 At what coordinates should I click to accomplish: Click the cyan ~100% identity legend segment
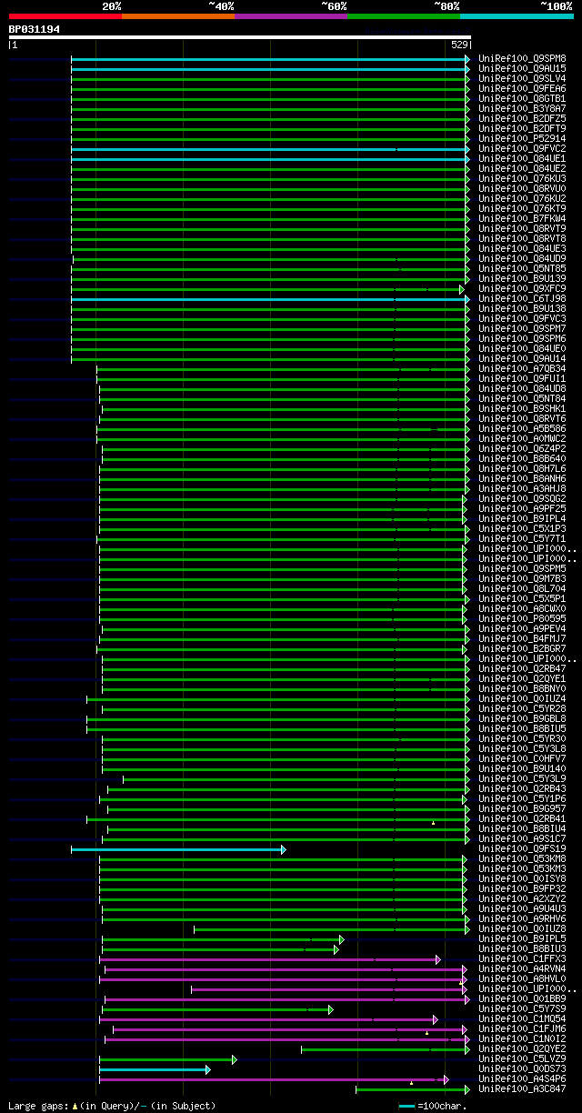coord(516,16)
